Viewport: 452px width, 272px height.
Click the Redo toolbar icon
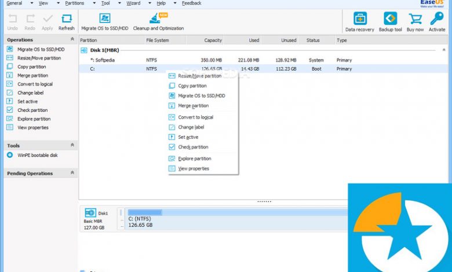[x=30, y=19]
